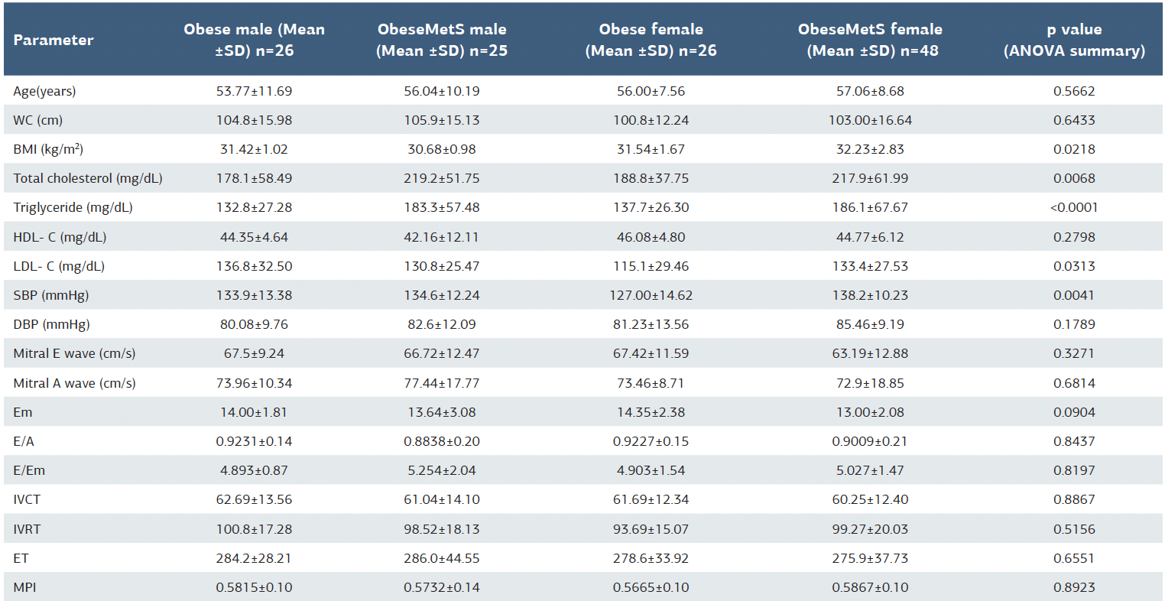Screen dimensions: 1165x601
Task: Click the ObeseMetS male column header
Action: click(x=442, y=40)
